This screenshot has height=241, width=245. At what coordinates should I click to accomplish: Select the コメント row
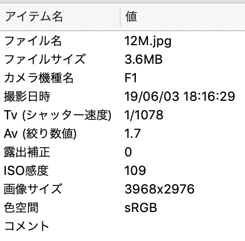(x=123, y=227)
